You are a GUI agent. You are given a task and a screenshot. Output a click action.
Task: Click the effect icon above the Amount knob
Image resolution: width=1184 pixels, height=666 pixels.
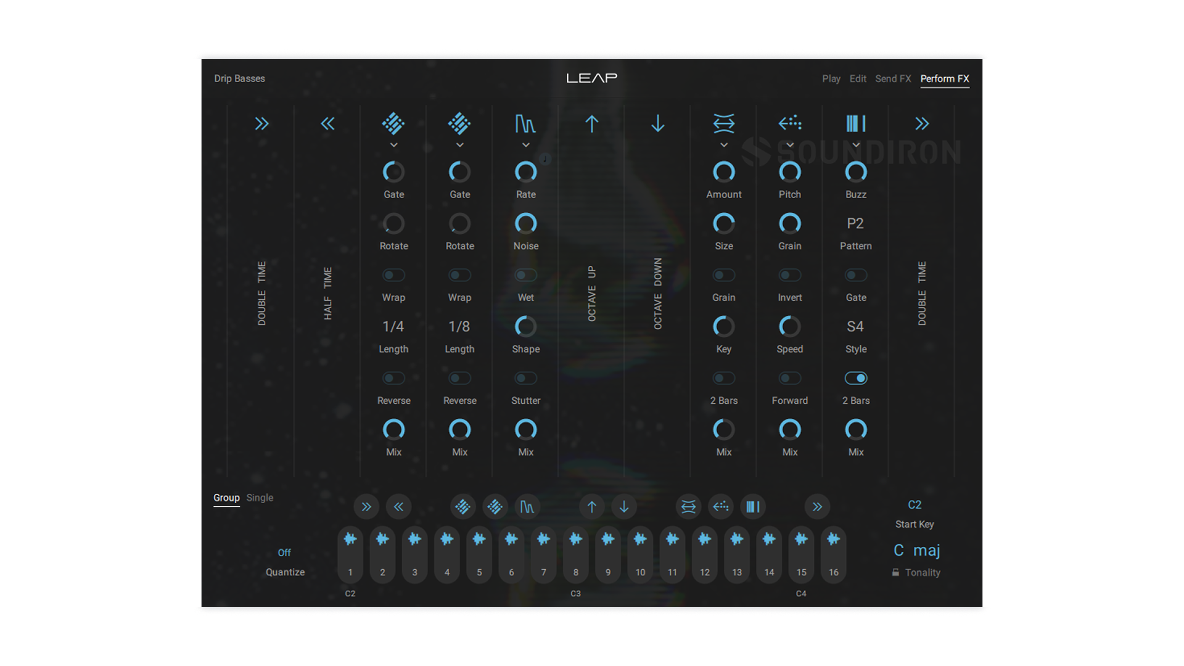pos(724,123)
